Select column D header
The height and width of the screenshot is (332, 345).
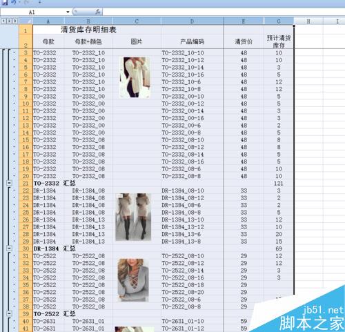coord(192,21)
